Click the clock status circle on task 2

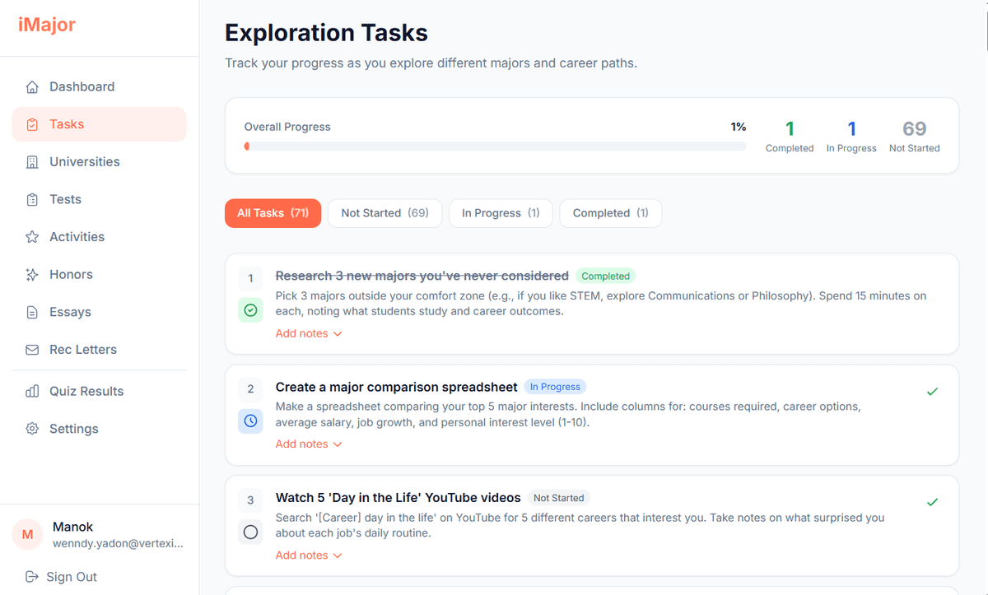point(250,421)
